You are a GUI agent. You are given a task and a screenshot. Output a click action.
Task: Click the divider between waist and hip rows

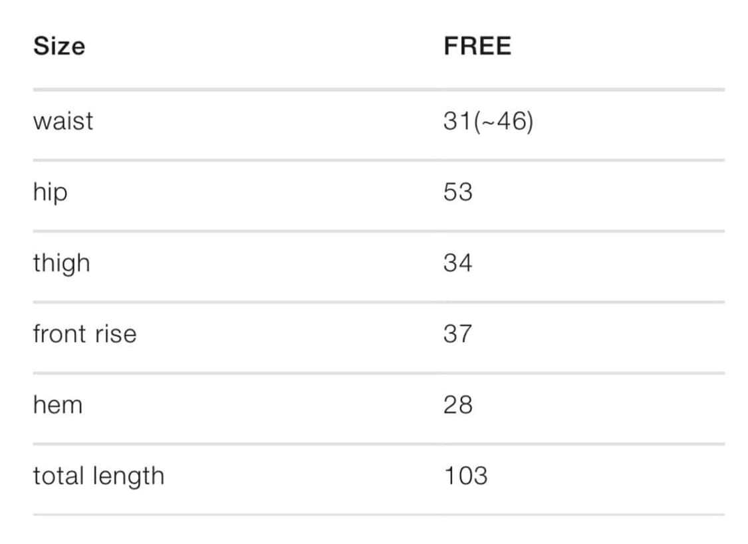point(378,160)
